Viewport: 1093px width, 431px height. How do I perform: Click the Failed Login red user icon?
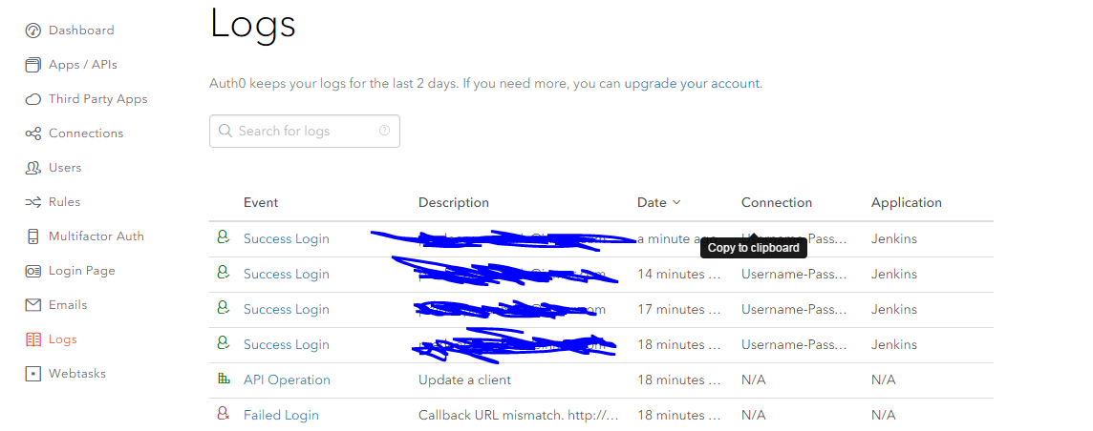(x=223, y=414)
